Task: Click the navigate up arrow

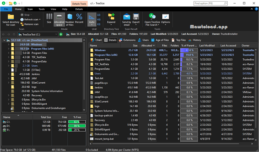Action: click(14, 34)
